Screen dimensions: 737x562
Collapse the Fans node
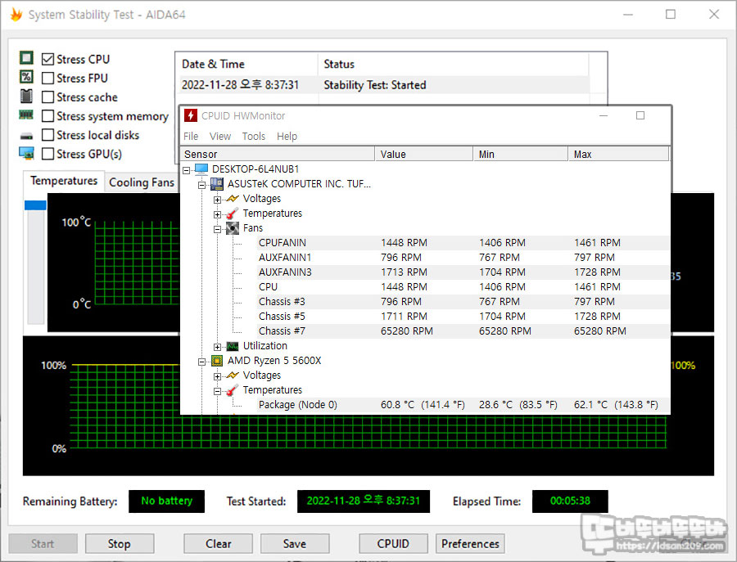point(217,229)
